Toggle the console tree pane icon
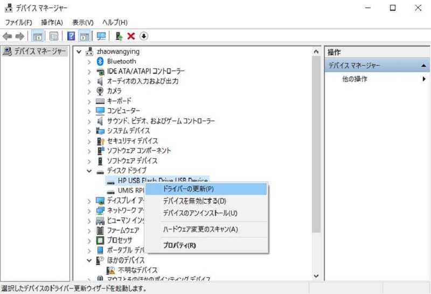431x294 pixels. click(37, 36)
